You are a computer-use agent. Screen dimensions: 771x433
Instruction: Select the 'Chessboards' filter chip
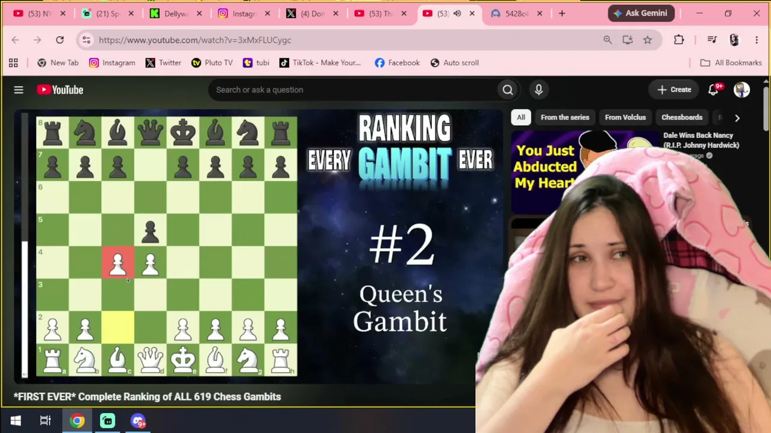(682, 117)
